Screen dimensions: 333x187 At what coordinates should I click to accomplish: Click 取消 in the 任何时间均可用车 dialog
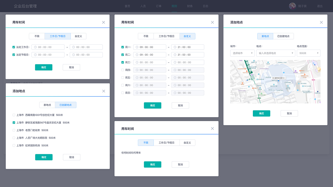(180, 164)
